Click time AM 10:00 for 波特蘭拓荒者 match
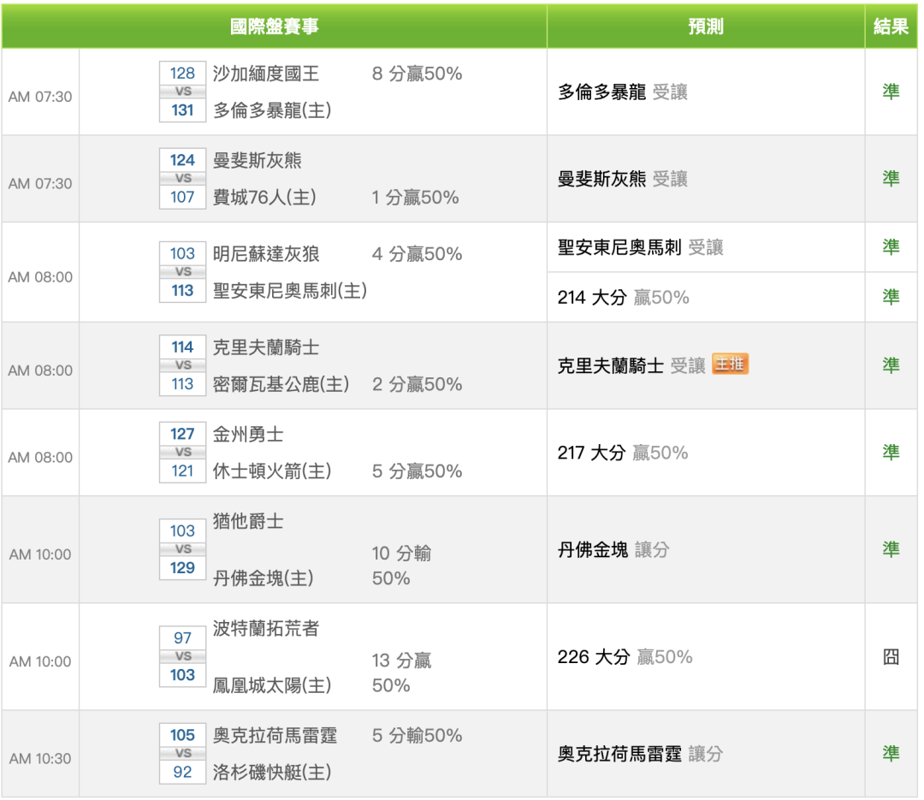 (40, 661)
